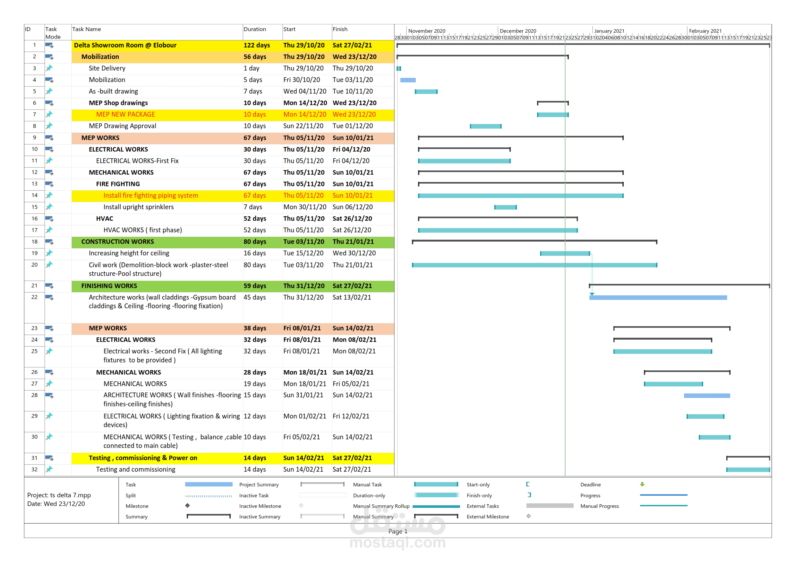This screenshot has height=562, width=796.
Task: Click the 'January 2021' timescale label
Action: tap(609, 30)
